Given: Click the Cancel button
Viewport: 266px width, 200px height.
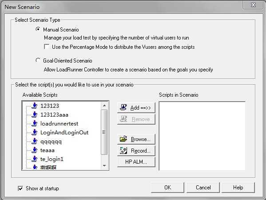Looking at the screenshot, I should (x=203, y=188).
